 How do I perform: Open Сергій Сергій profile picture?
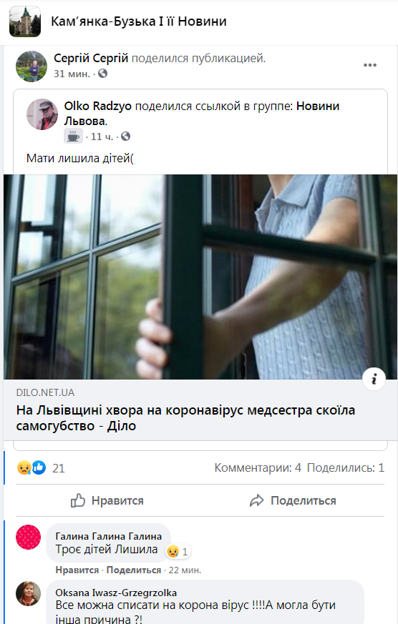tap(31, 66)
